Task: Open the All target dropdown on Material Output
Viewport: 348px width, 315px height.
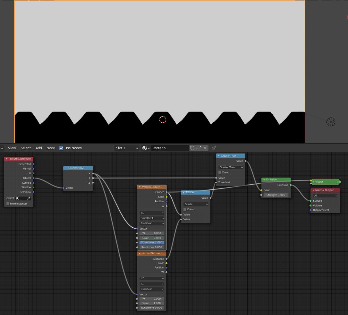Action: 325,196
